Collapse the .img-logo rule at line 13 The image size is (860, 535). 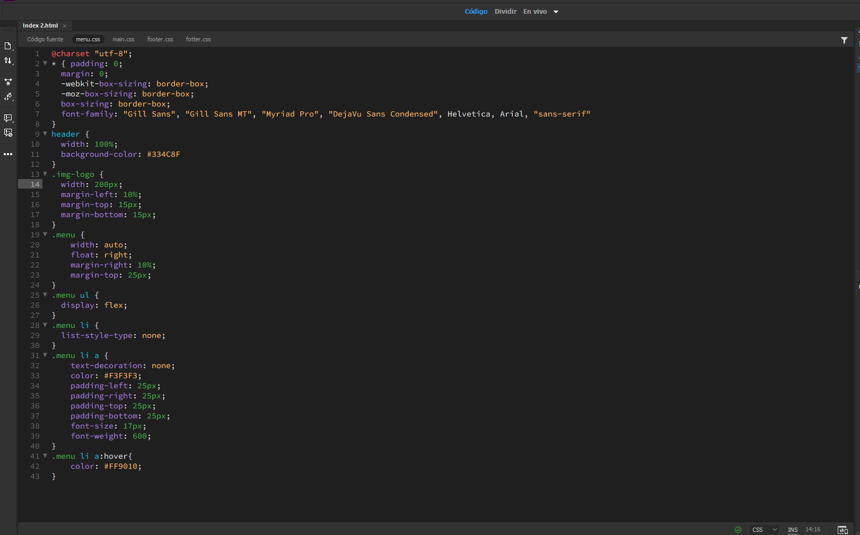coord(45,174)
